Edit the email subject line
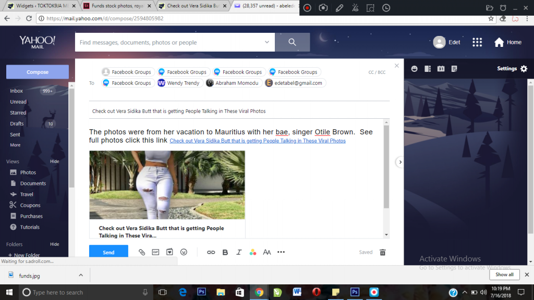534x300 pixels. (239, 111)
